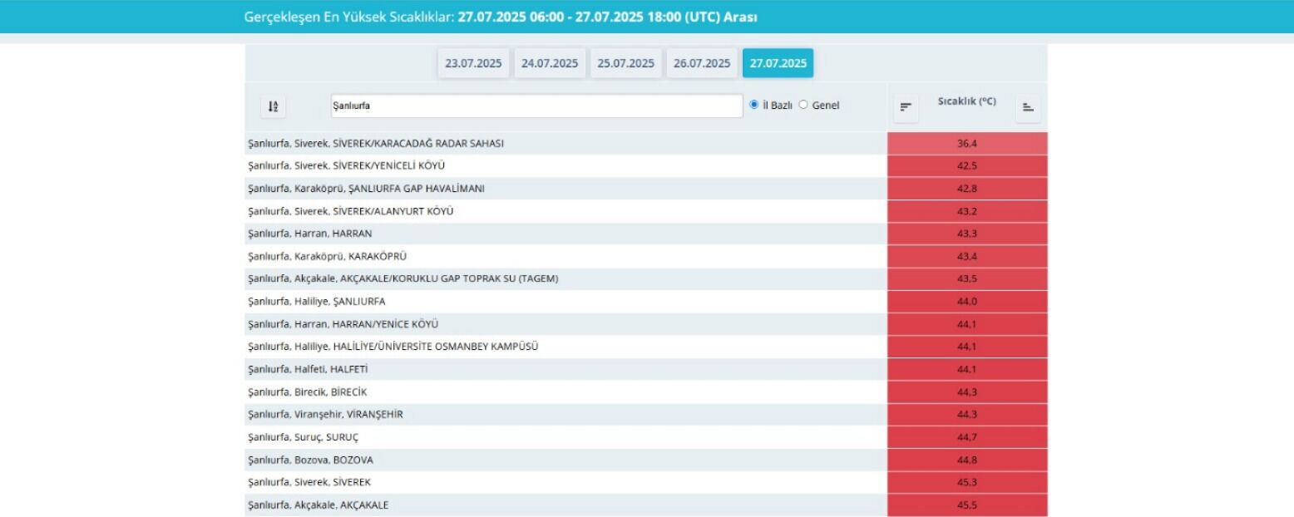Open the 23.07.2025 date tab
Viewport: 1294px width, 517px height.
[x=473, y=63]
